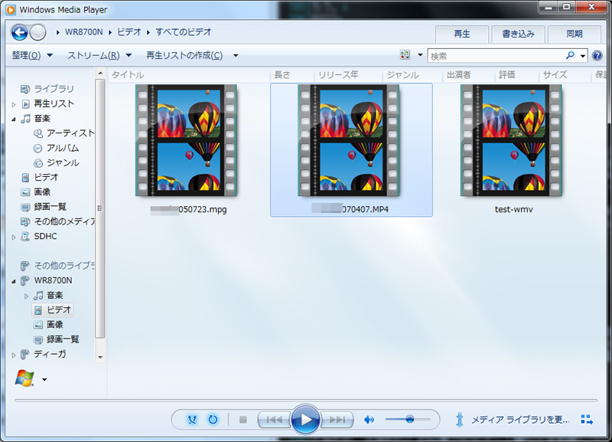
Task: Collapse the top 音楽 tree node
Action: 14,119
